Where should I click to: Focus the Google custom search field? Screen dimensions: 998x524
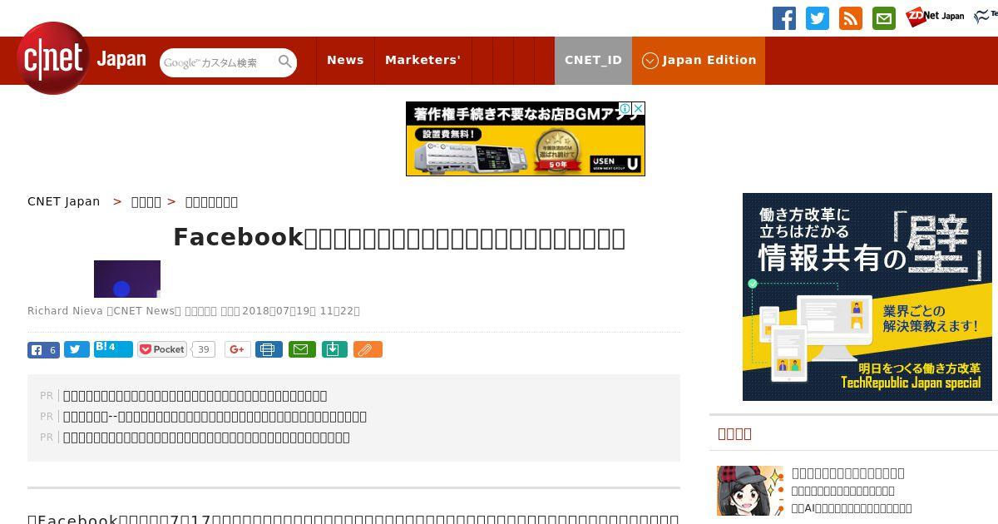218,62
